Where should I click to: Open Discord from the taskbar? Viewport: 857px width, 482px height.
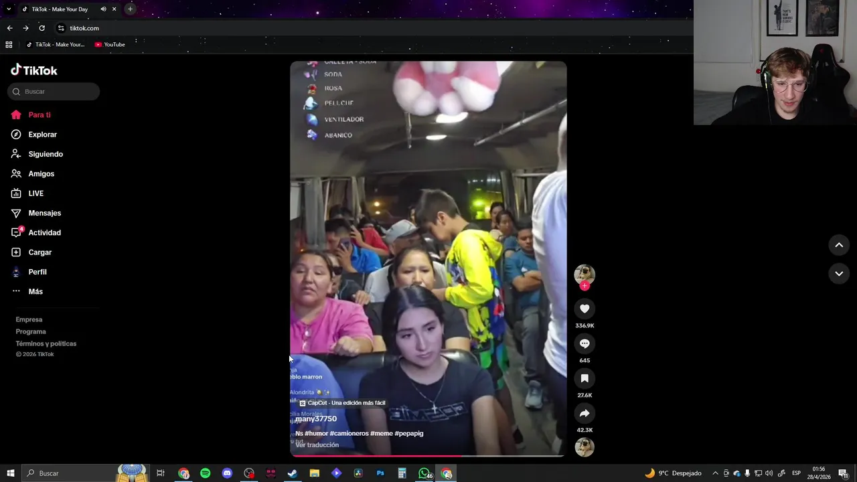pyautogui.click(x=227, y=473)
